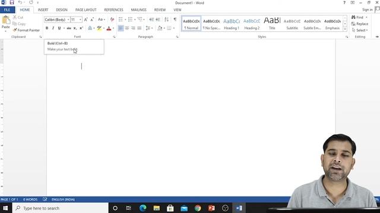Justify the paragraph text
This screenshot has width=380, height=213.
pos(140,28)
